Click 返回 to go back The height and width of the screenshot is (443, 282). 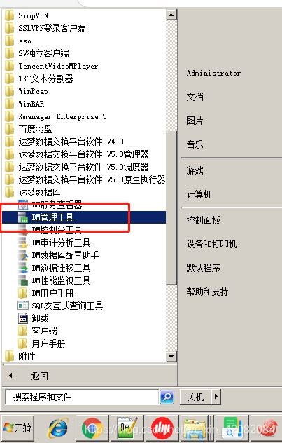tap(39, 376)
